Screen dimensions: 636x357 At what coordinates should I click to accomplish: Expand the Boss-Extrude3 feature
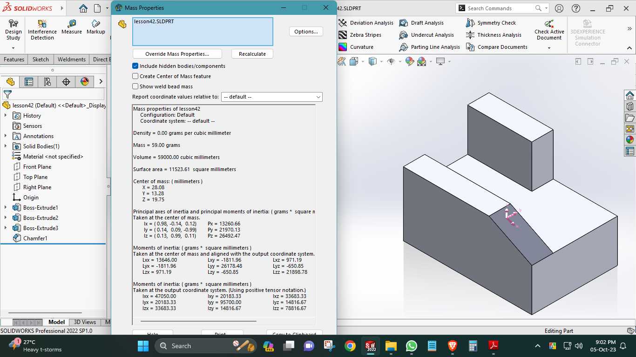pos(6,228)
